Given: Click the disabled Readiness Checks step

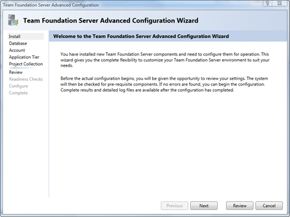Looking at the screenshot, I should 26,79.
